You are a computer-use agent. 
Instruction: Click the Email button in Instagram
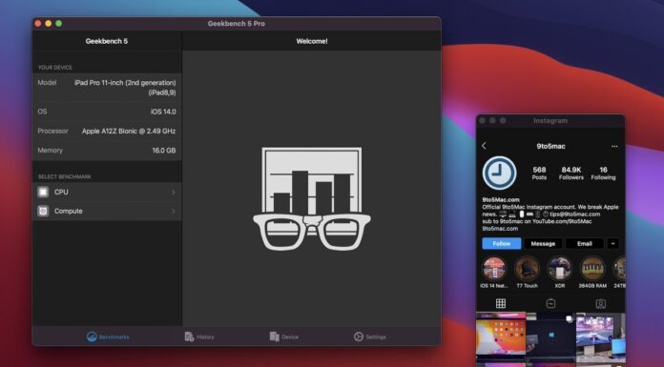tap(585, 244)
